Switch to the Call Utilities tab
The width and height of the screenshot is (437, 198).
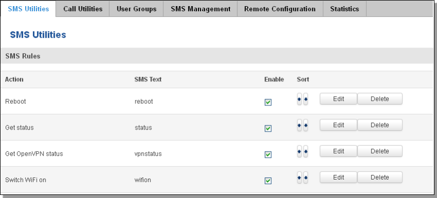(x=83, y=9)
